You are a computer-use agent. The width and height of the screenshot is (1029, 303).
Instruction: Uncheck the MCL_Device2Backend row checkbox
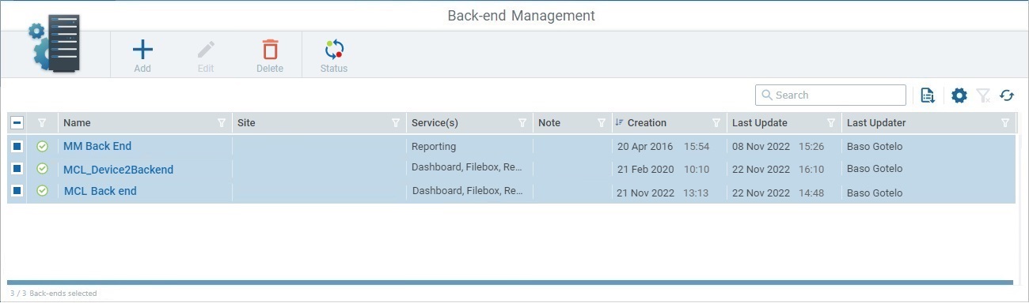coord(17,169)
